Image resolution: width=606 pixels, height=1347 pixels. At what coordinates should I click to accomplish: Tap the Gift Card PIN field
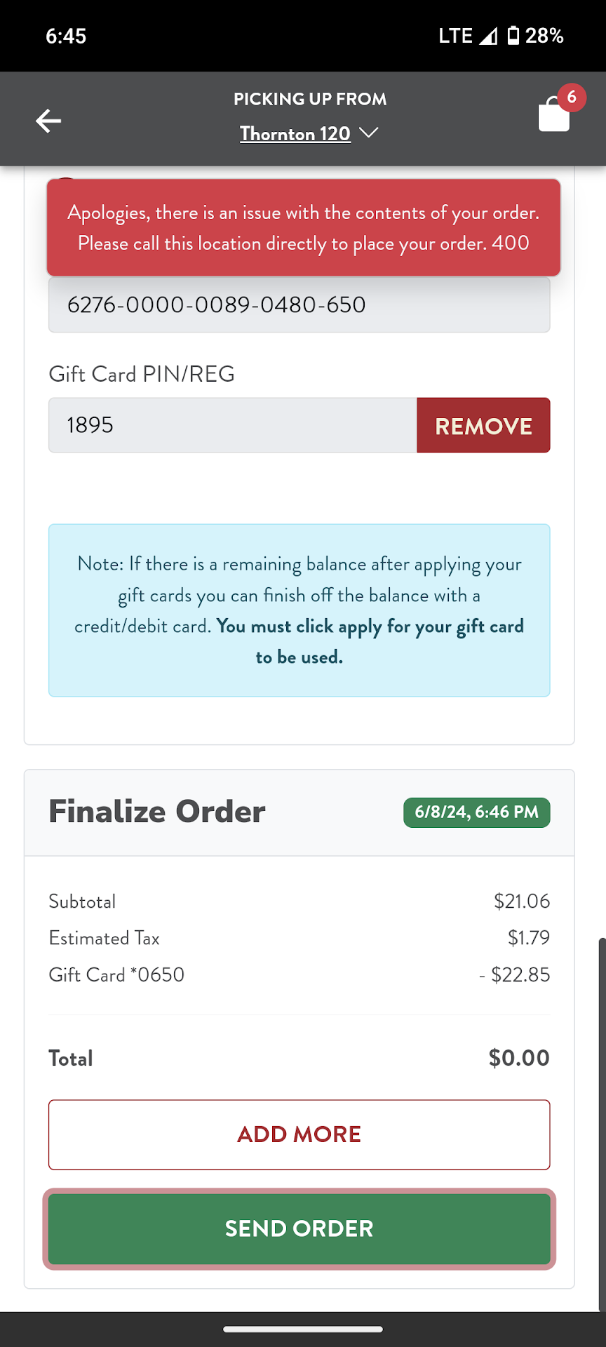click(233, 426)
